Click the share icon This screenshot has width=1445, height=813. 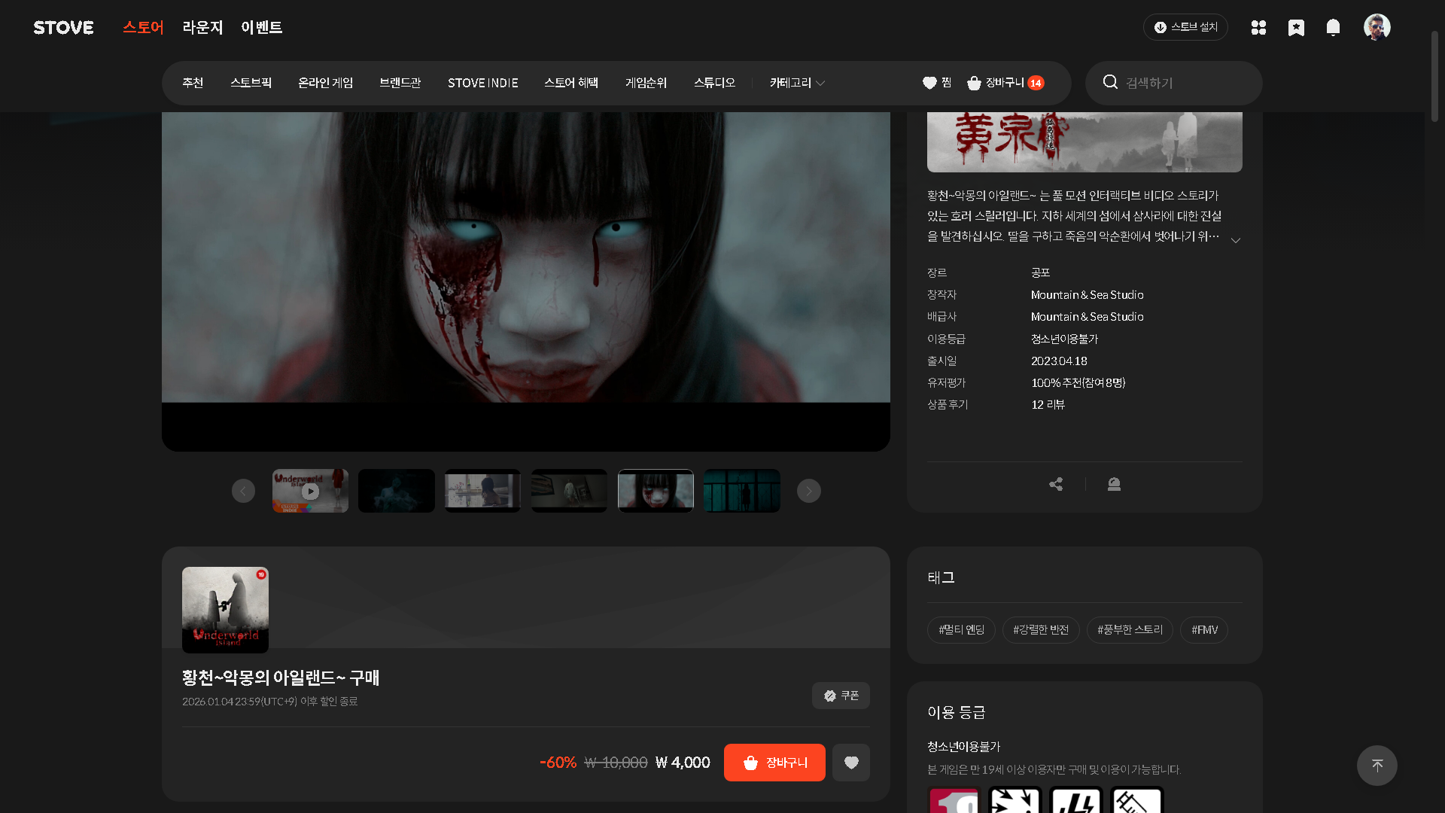coord(1056,484)
